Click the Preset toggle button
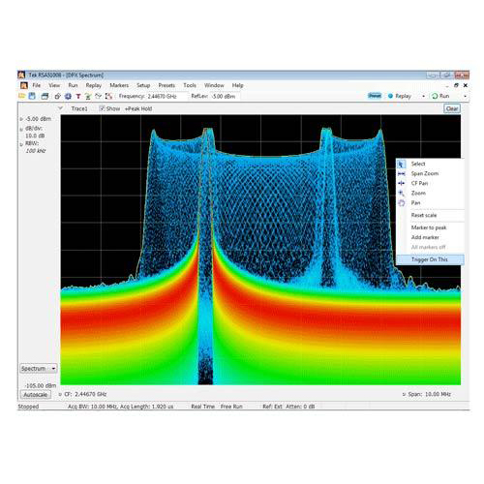 click(x=375, y=96)
